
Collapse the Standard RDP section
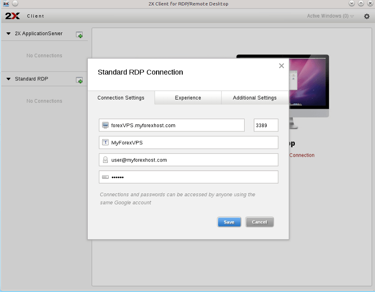9,79
